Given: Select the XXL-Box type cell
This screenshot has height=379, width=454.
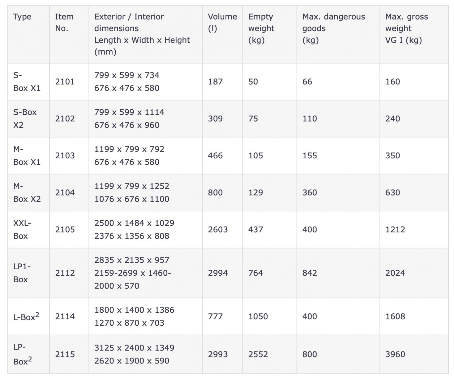Looking at the screenshot, I should click(x=22, y=230).
